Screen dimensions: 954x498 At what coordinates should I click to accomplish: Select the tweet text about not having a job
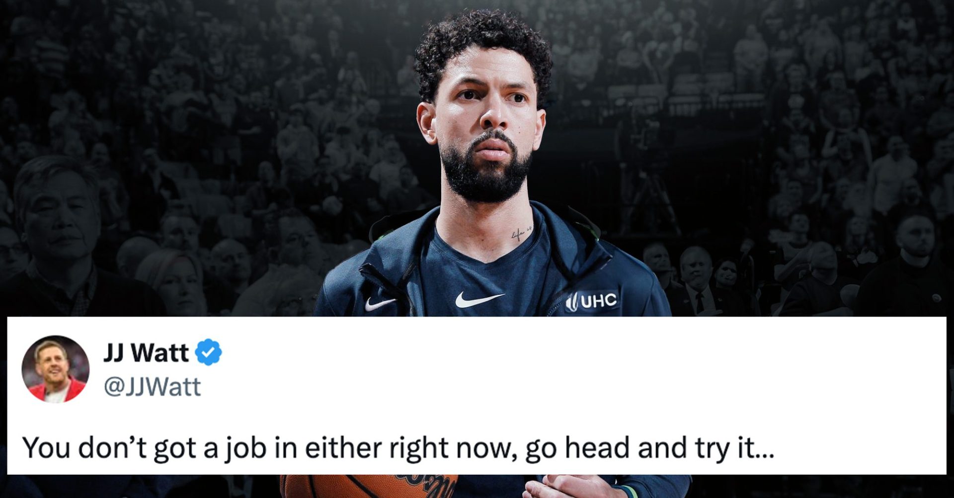[x=398, y=447]
